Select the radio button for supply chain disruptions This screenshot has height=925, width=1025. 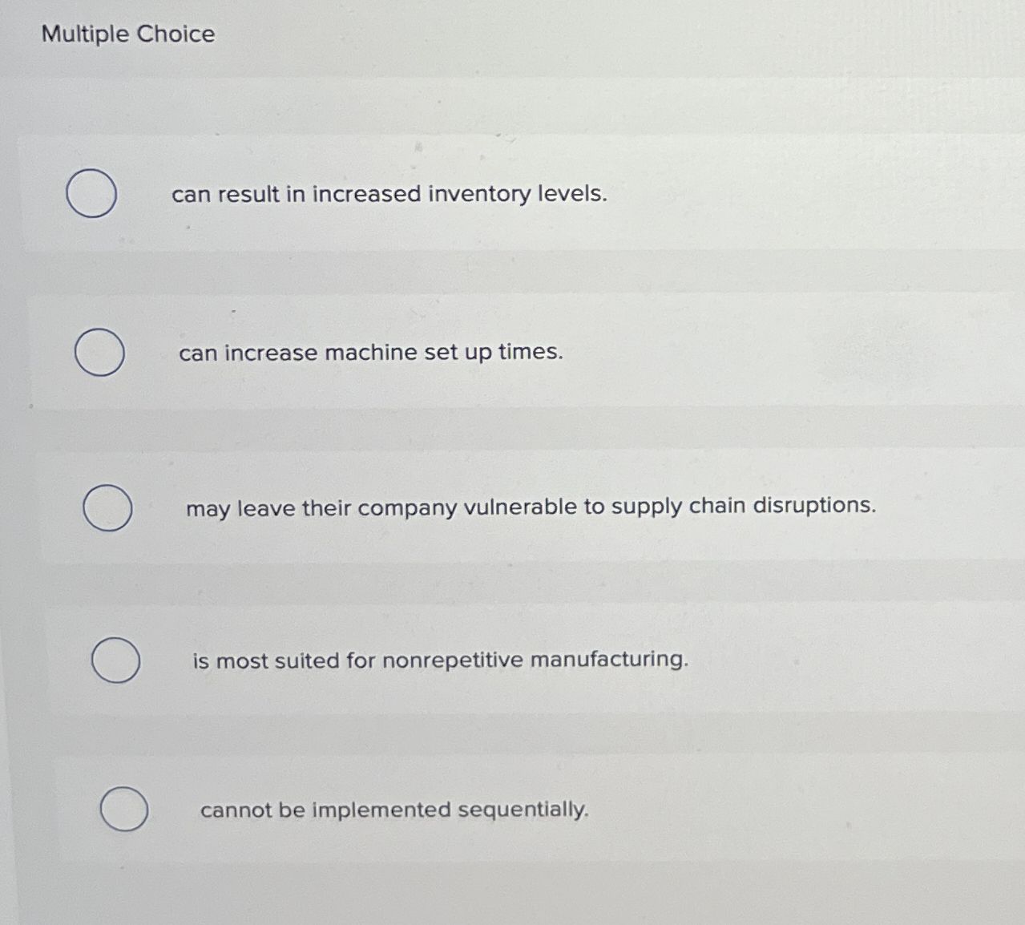click(108, 507)
